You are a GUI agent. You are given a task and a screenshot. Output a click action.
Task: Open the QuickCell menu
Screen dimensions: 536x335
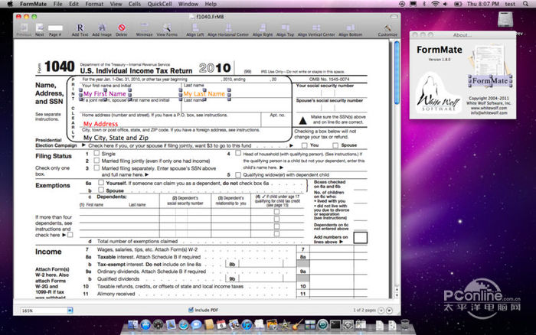pos(159,4)
